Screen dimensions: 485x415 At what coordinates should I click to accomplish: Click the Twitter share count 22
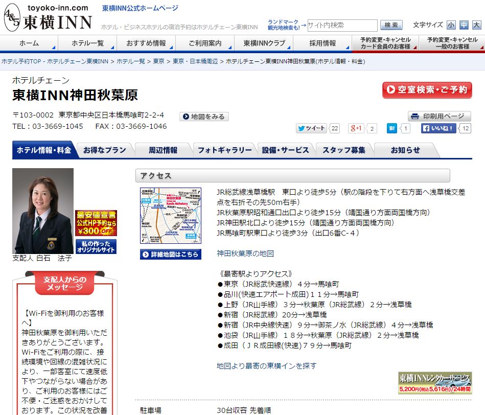335,128
